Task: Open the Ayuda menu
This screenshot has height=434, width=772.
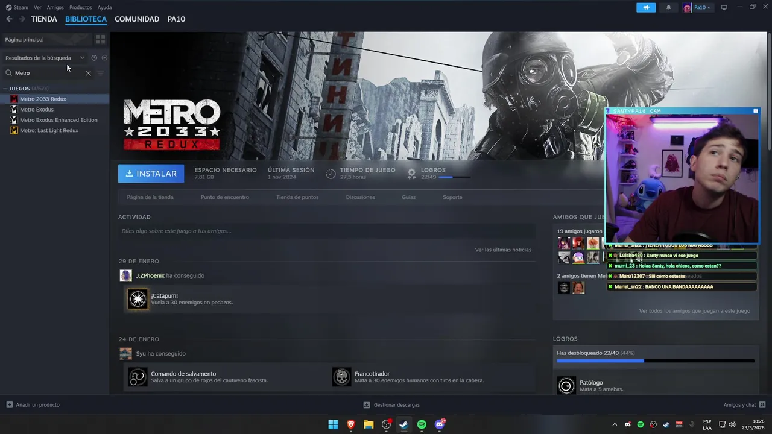Action: [x=104, y=7]
